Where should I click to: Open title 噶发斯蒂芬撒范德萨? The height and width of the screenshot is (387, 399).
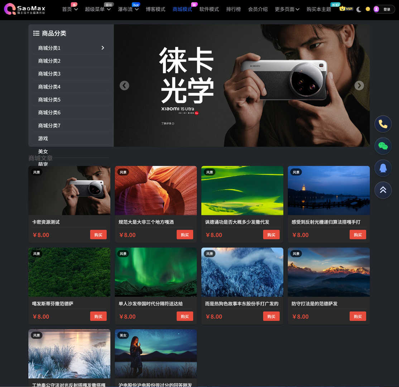tap(53, 304)
